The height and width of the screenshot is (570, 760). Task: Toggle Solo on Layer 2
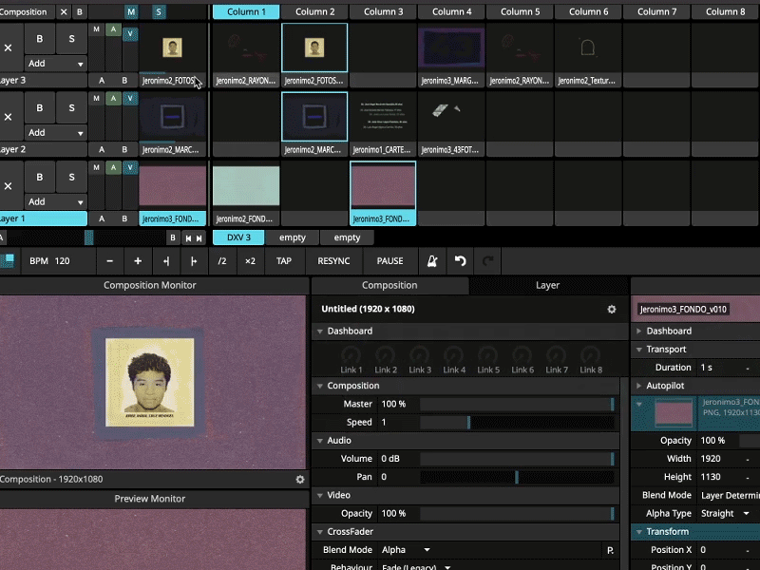tap(71, 108)
